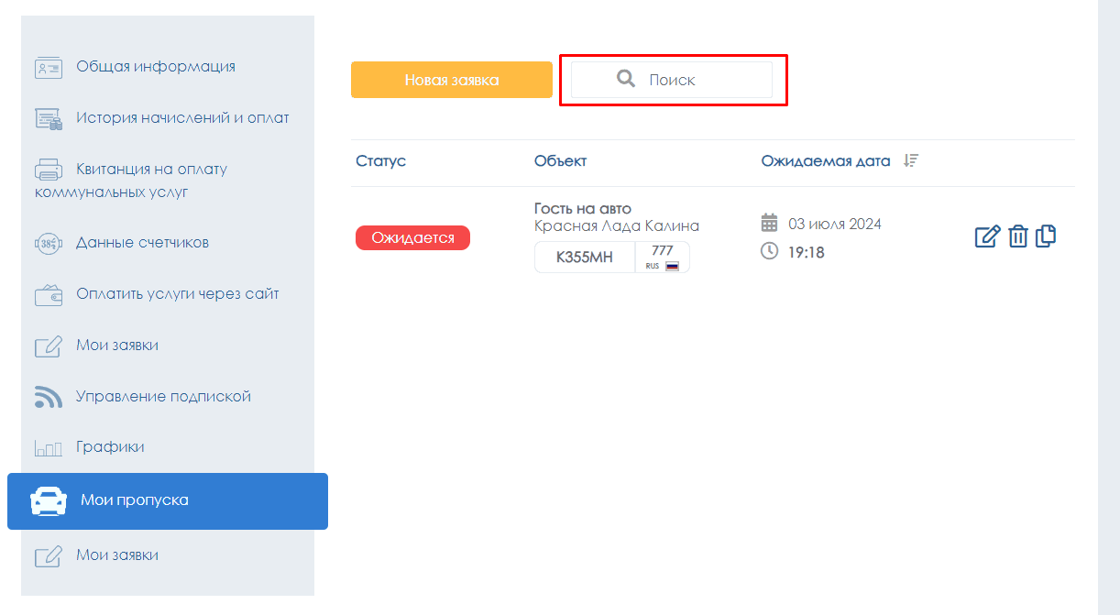1120x615 pixels.
Task: Open Общая информация section
Action: click(x=155, y=66)
